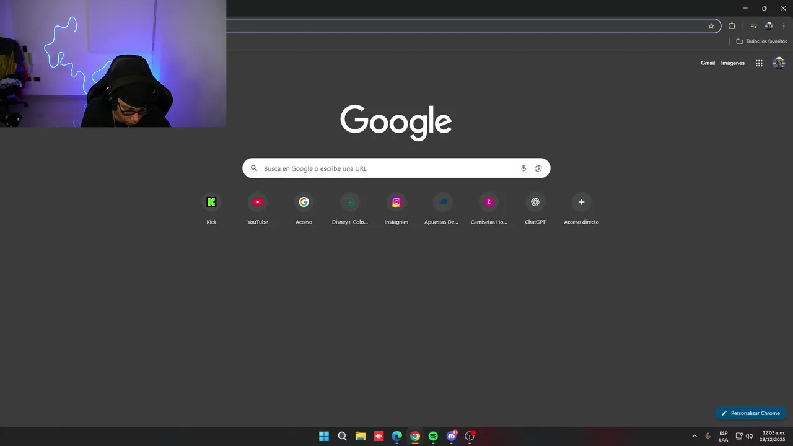Viewport: 793px width, 446px height.
Task: Click the Google logo
Action: tap(396, 123)
